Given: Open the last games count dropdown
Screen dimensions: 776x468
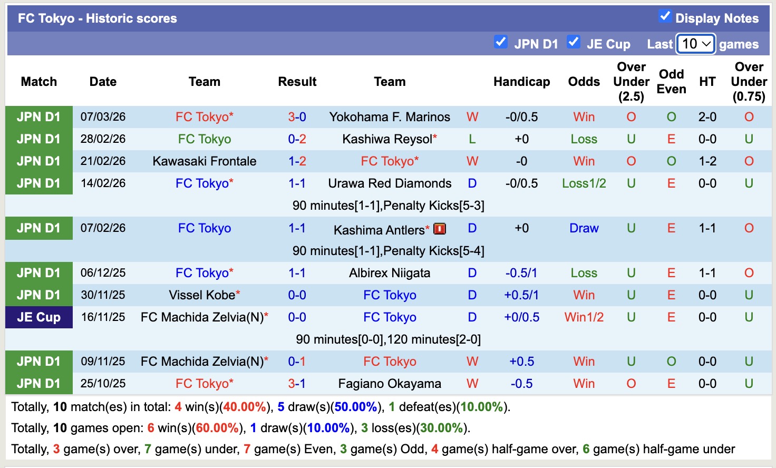Looking at the screenshot, I should pyautogui.click(x=695, y=44).
